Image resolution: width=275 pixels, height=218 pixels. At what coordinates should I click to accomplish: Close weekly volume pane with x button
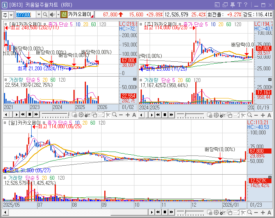270,80
